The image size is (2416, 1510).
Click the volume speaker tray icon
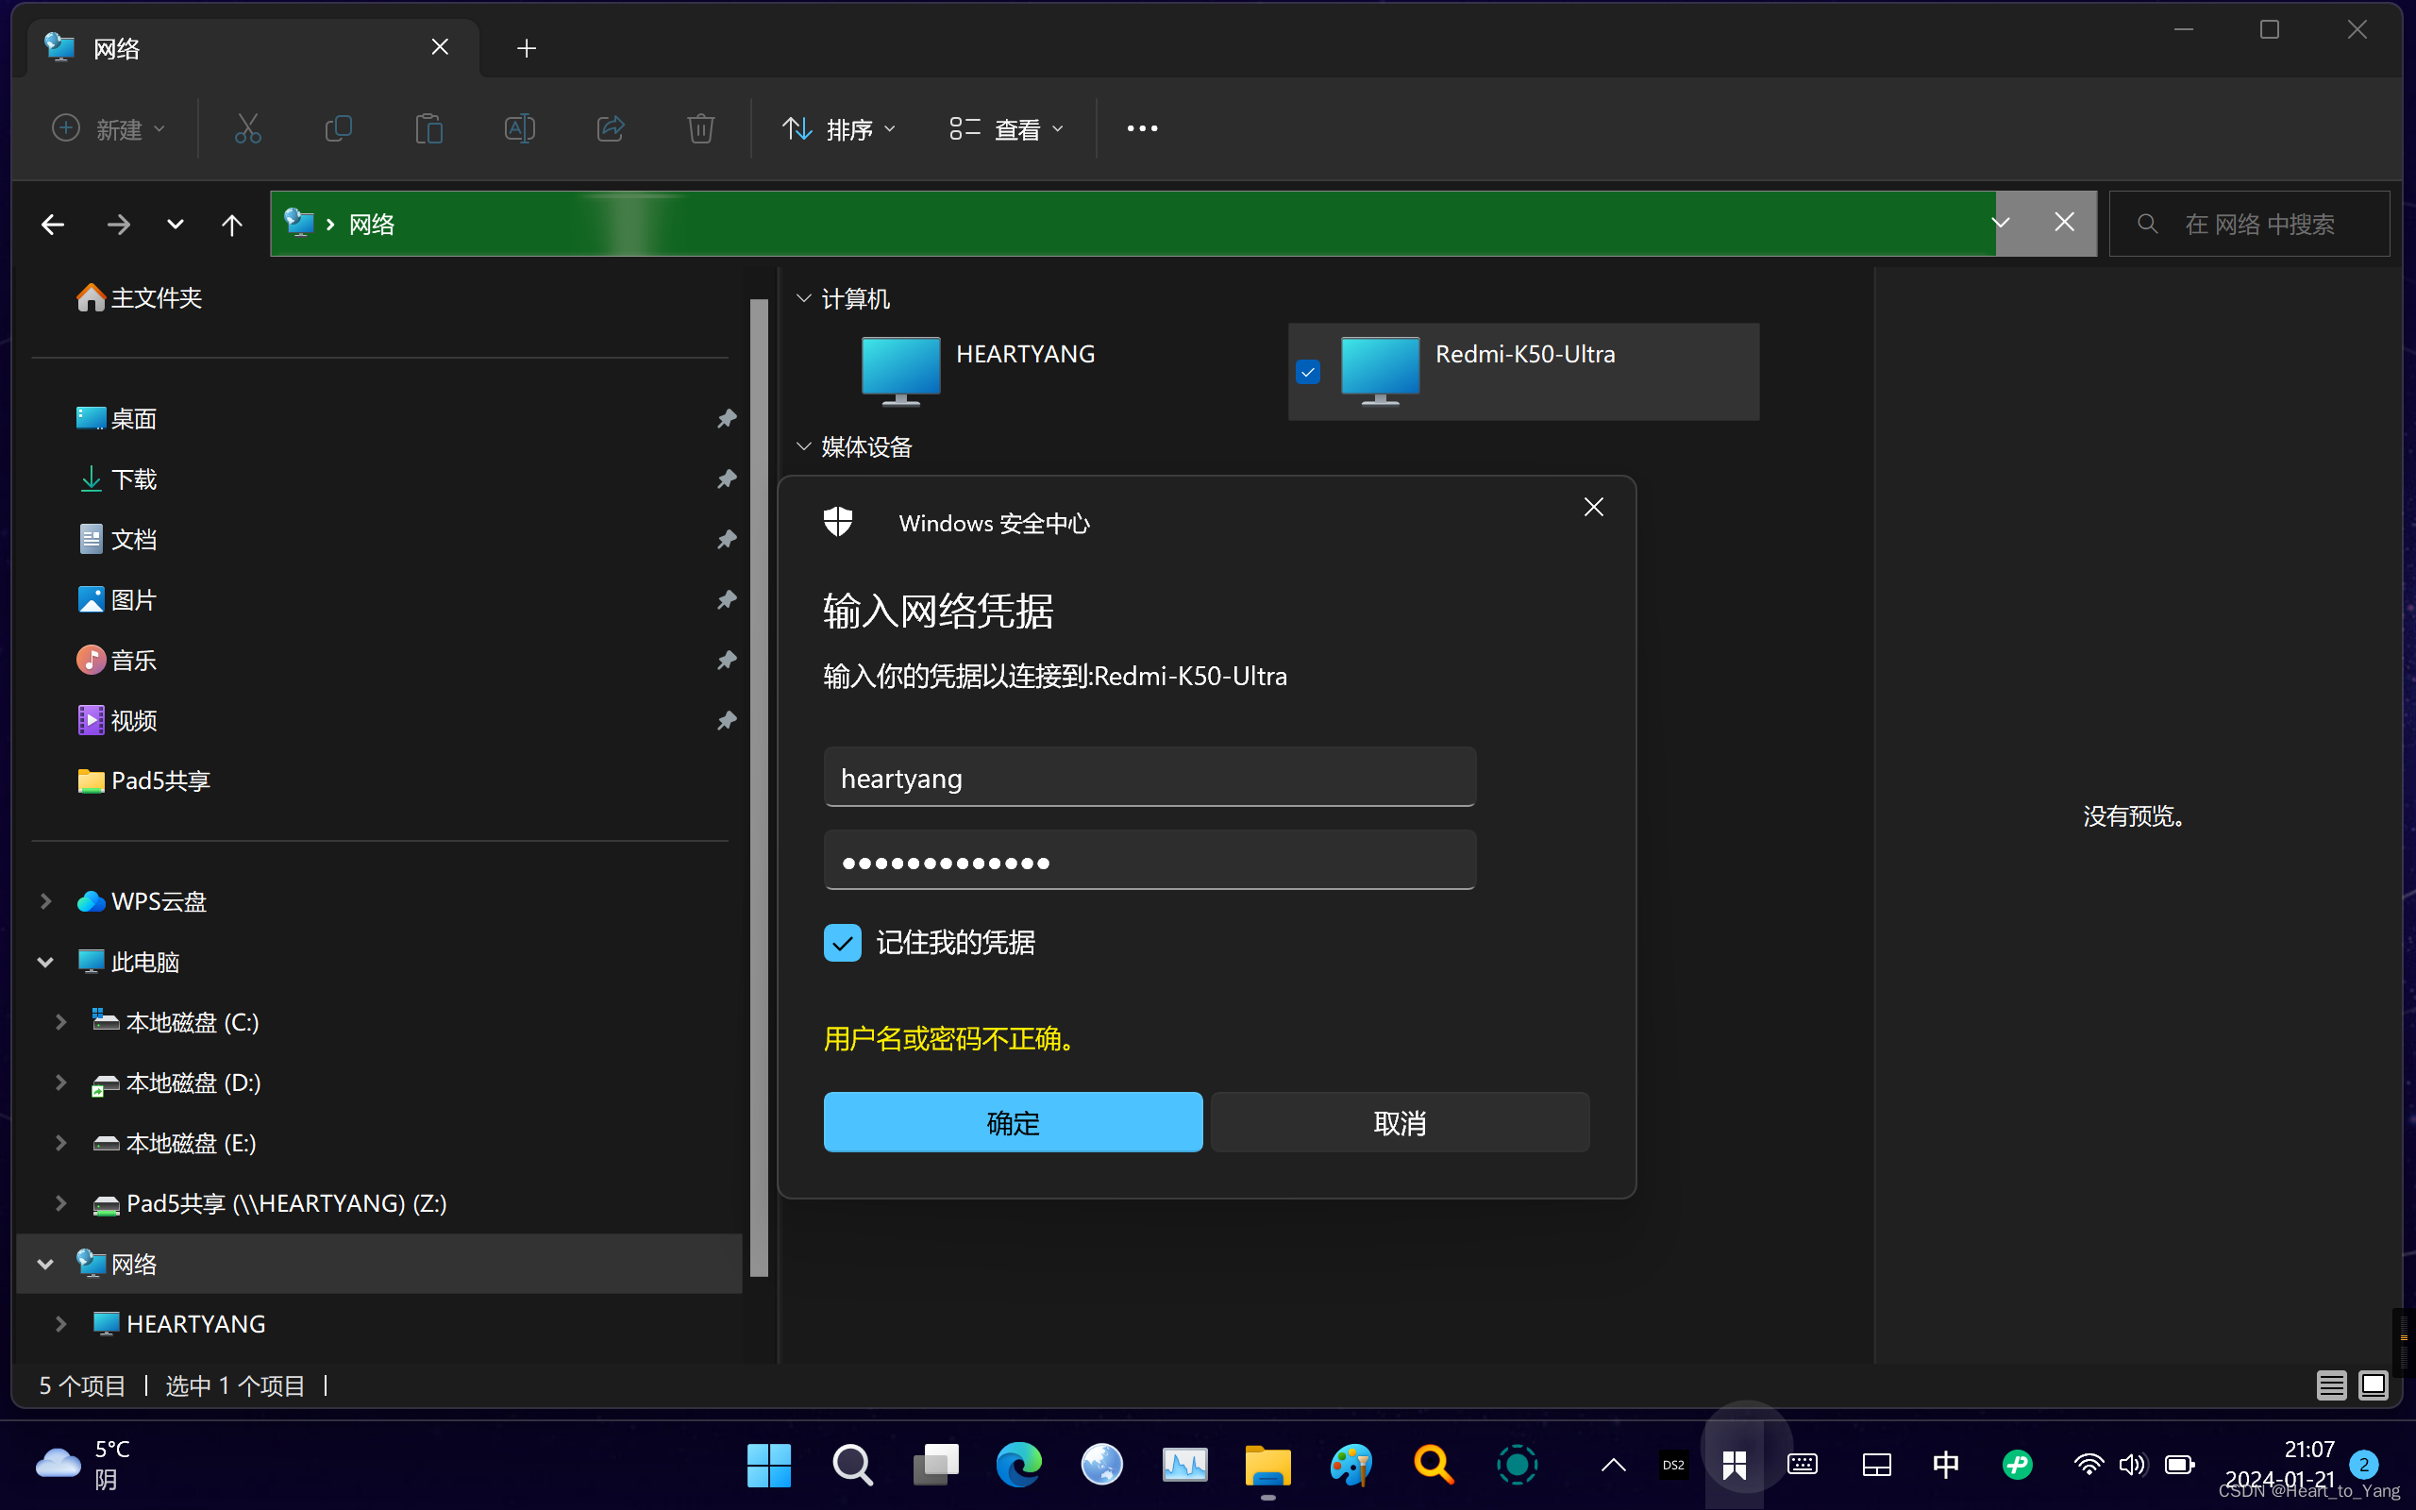tap(2132, 1465)
